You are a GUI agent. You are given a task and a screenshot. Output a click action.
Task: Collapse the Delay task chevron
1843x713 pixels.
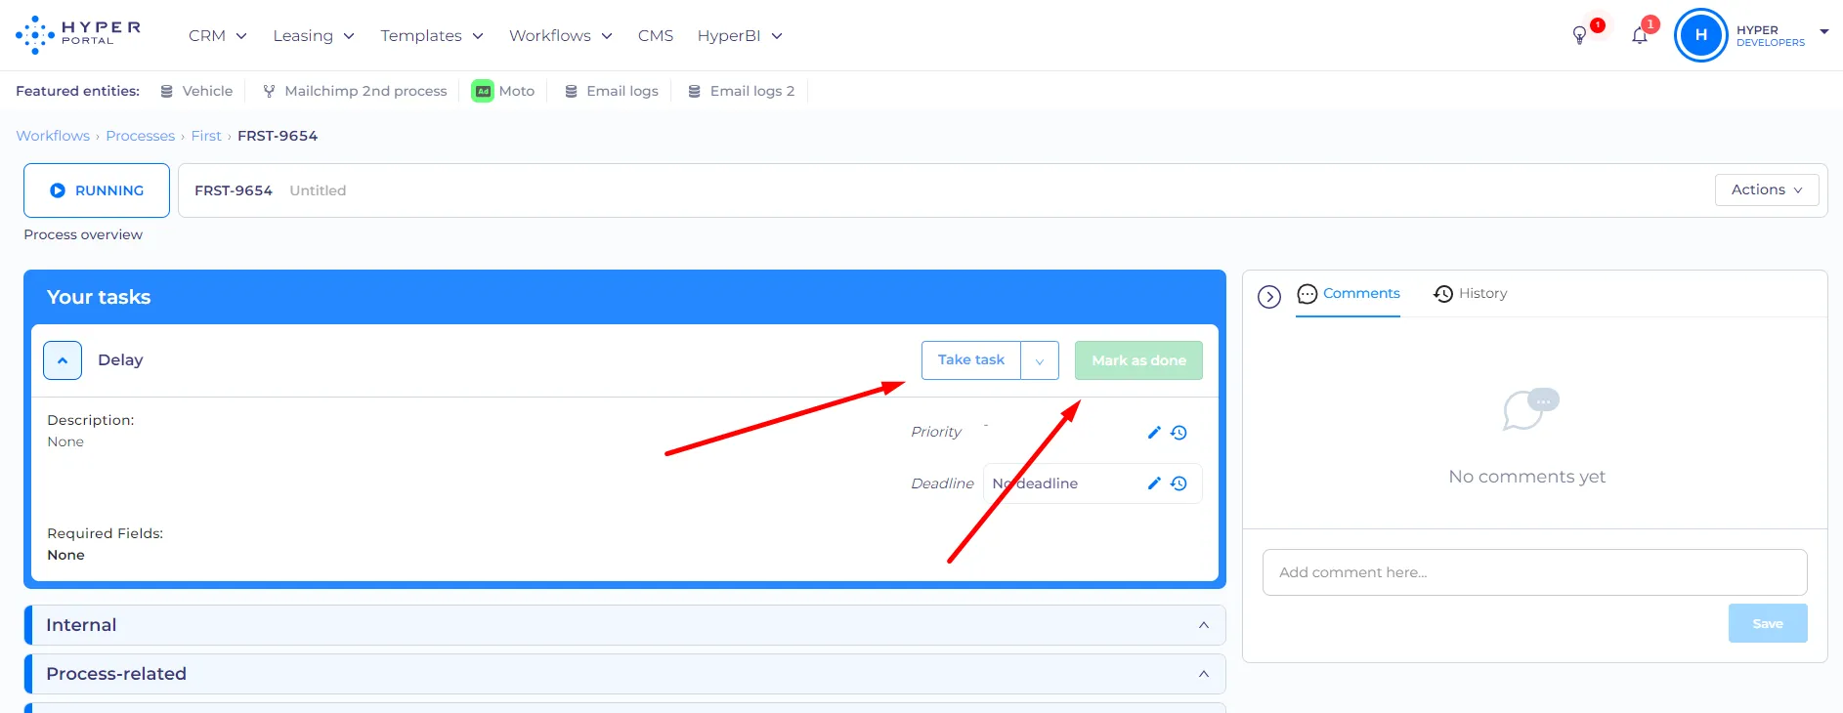(63, 360)
